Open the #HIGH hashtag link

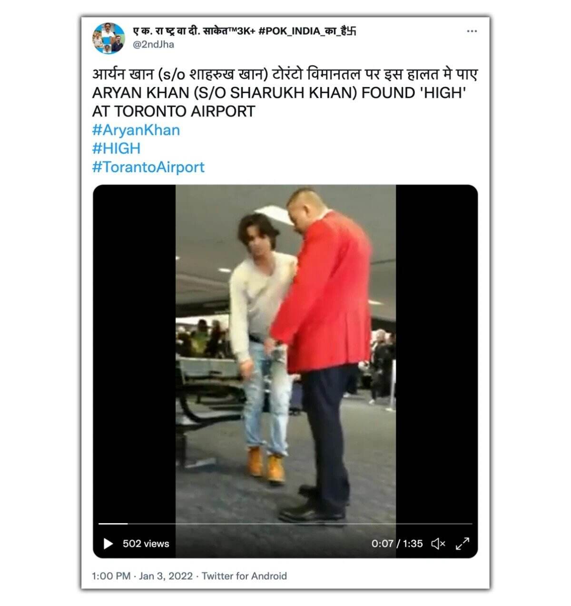point(116,149)
